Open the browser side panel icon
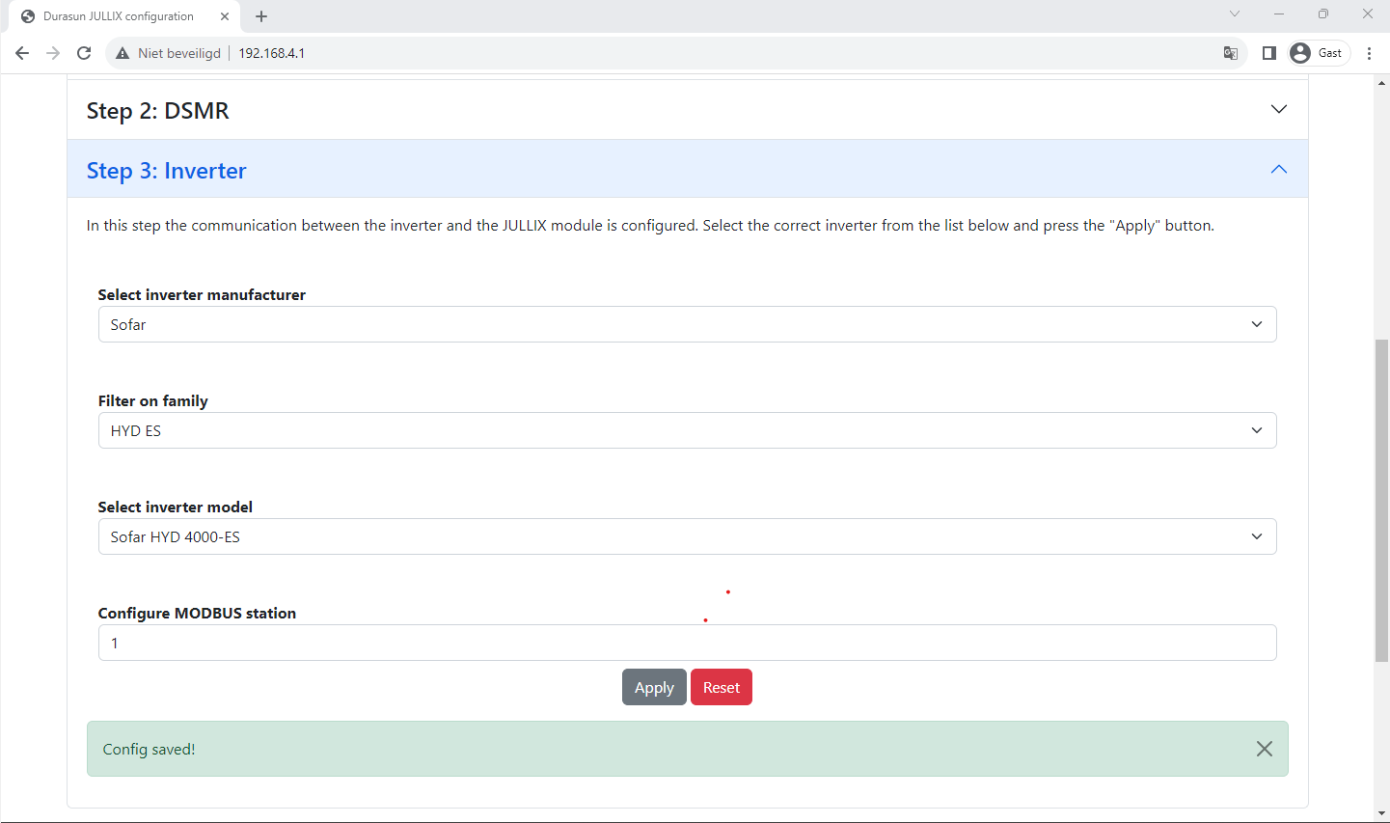 pyautogui.click(x=1269, y=53)
